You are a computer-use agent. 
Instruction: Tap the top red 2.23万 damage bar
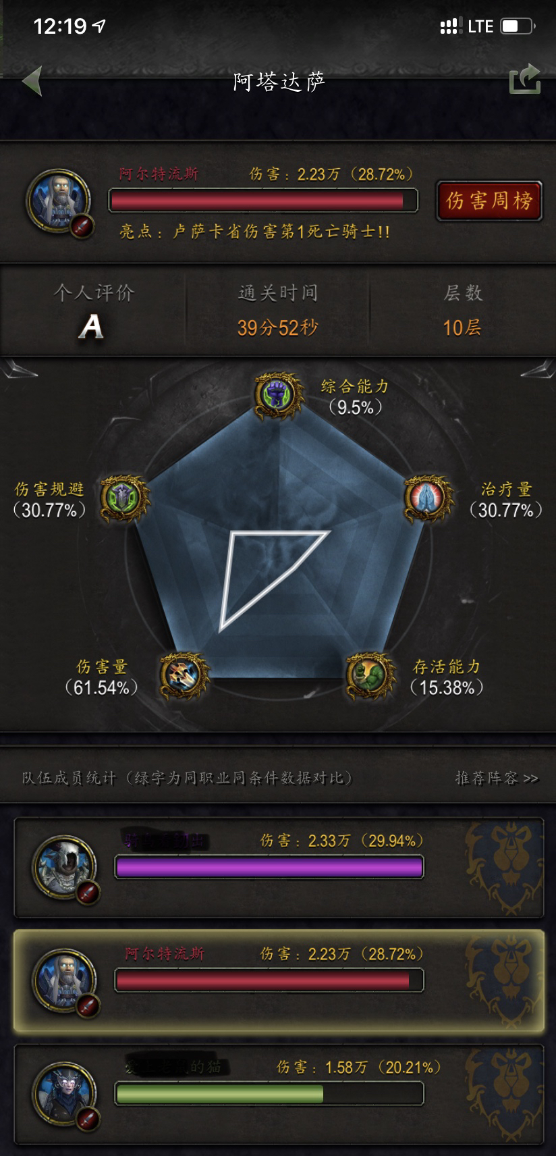(263, 201)
